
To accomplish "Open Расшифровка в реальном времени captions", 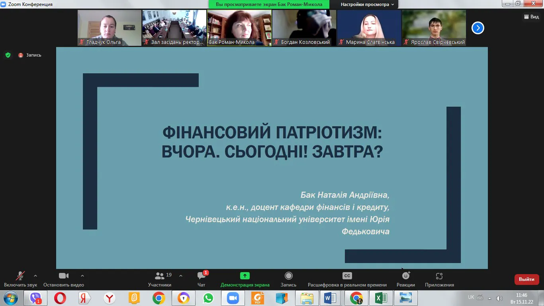I will [x=347, y=279].
